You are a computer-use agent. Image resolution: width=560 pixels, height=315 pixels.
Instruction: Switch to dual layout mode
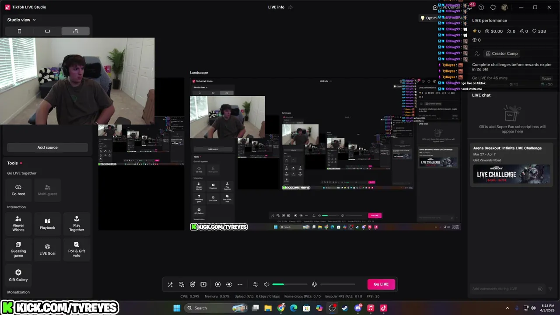[75, 31]
